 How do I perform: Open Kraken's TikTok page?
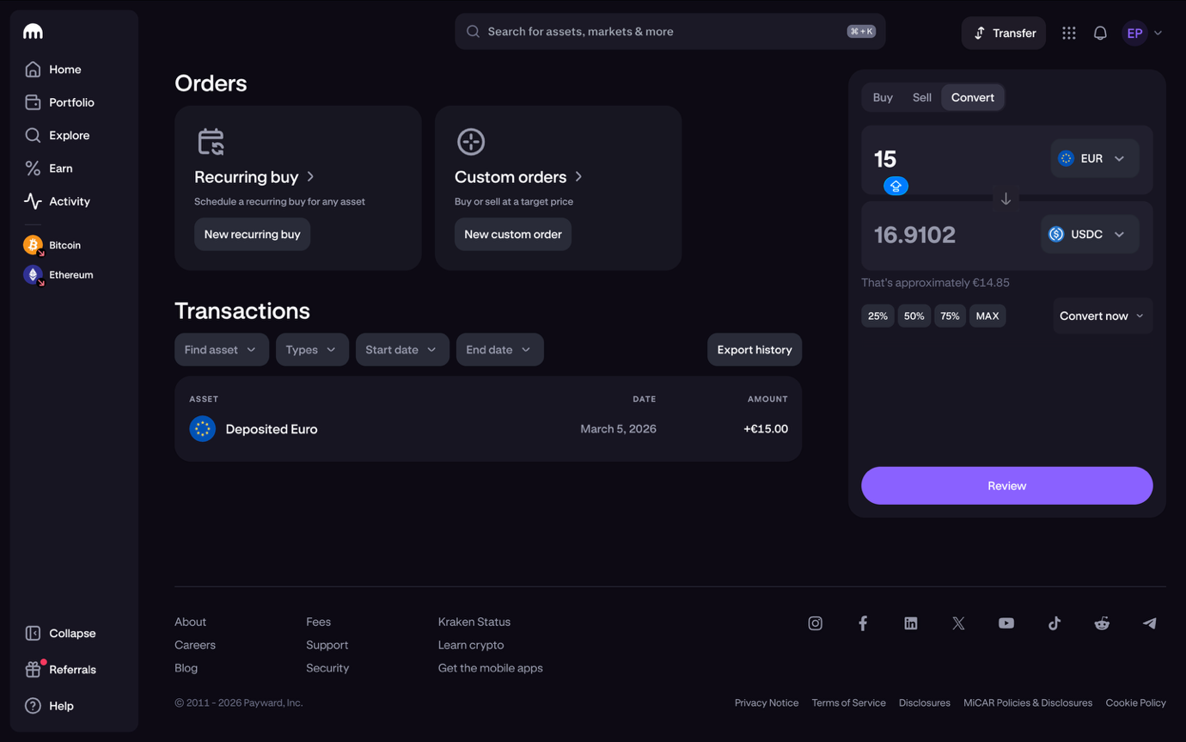[x=1055, y=623]
